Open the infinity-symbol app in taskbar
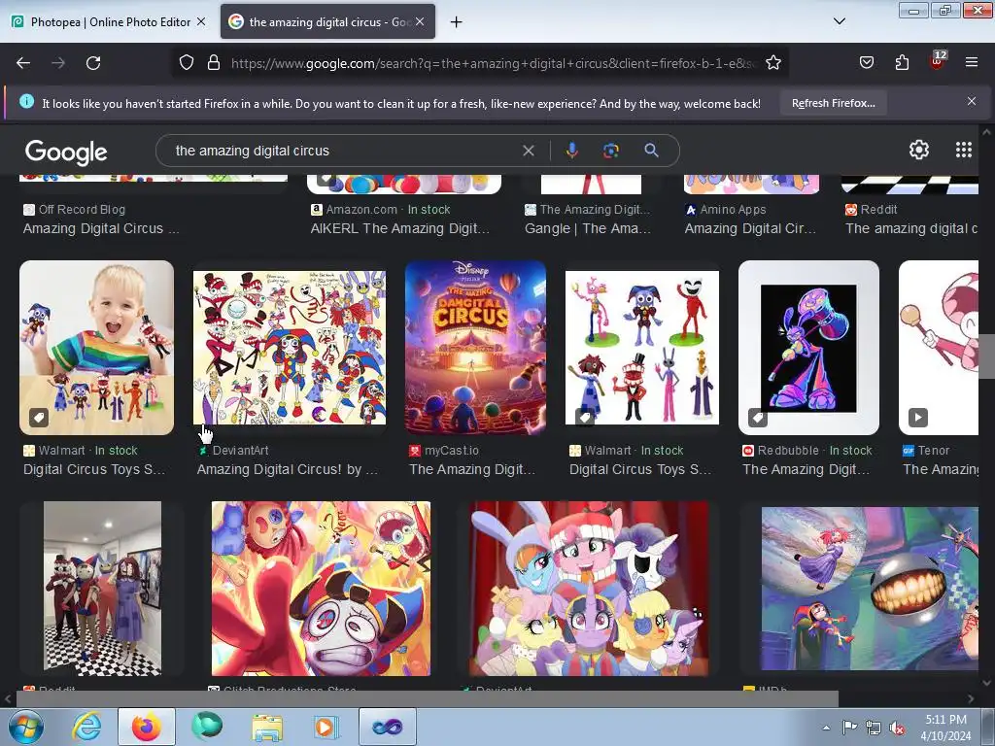Image resolution: width=995 pixels, height=746 pixels. [x=387, y=727]
